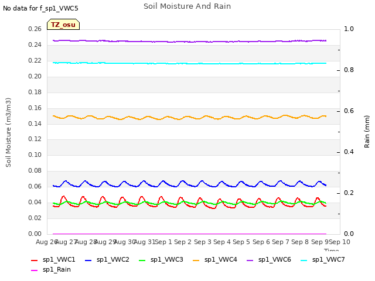Click the Sep 8 date label
The image size is (375, 281).
[300, 242]
